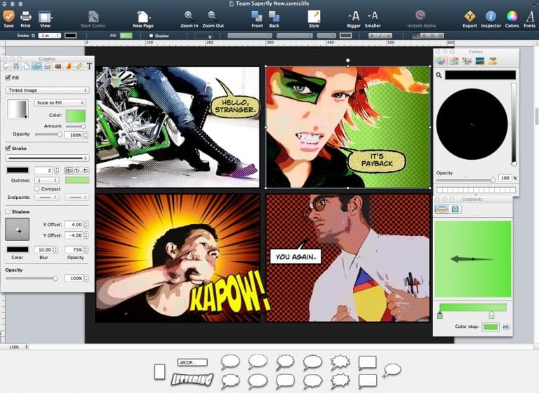The image size is (539, 393).
Task: Make text Bigger
Action: pos(354,17)
